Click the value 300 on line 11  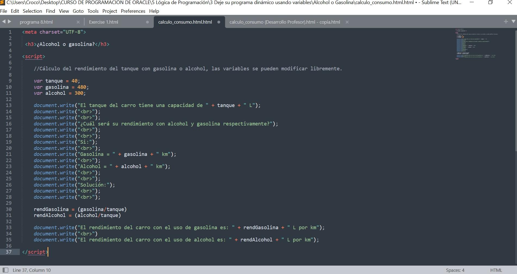79,93
